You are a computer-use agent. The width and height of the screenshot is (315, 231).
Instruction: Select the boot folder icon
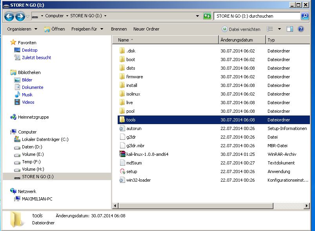(122, 60)
